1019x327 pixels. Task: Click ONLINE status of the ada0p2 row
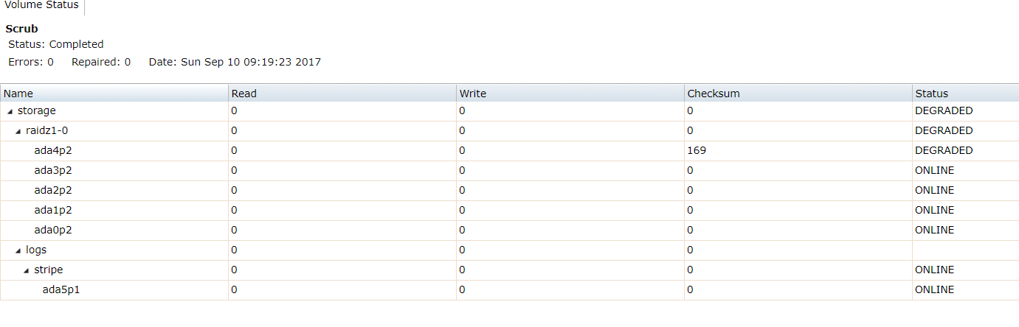click(934, 231)
